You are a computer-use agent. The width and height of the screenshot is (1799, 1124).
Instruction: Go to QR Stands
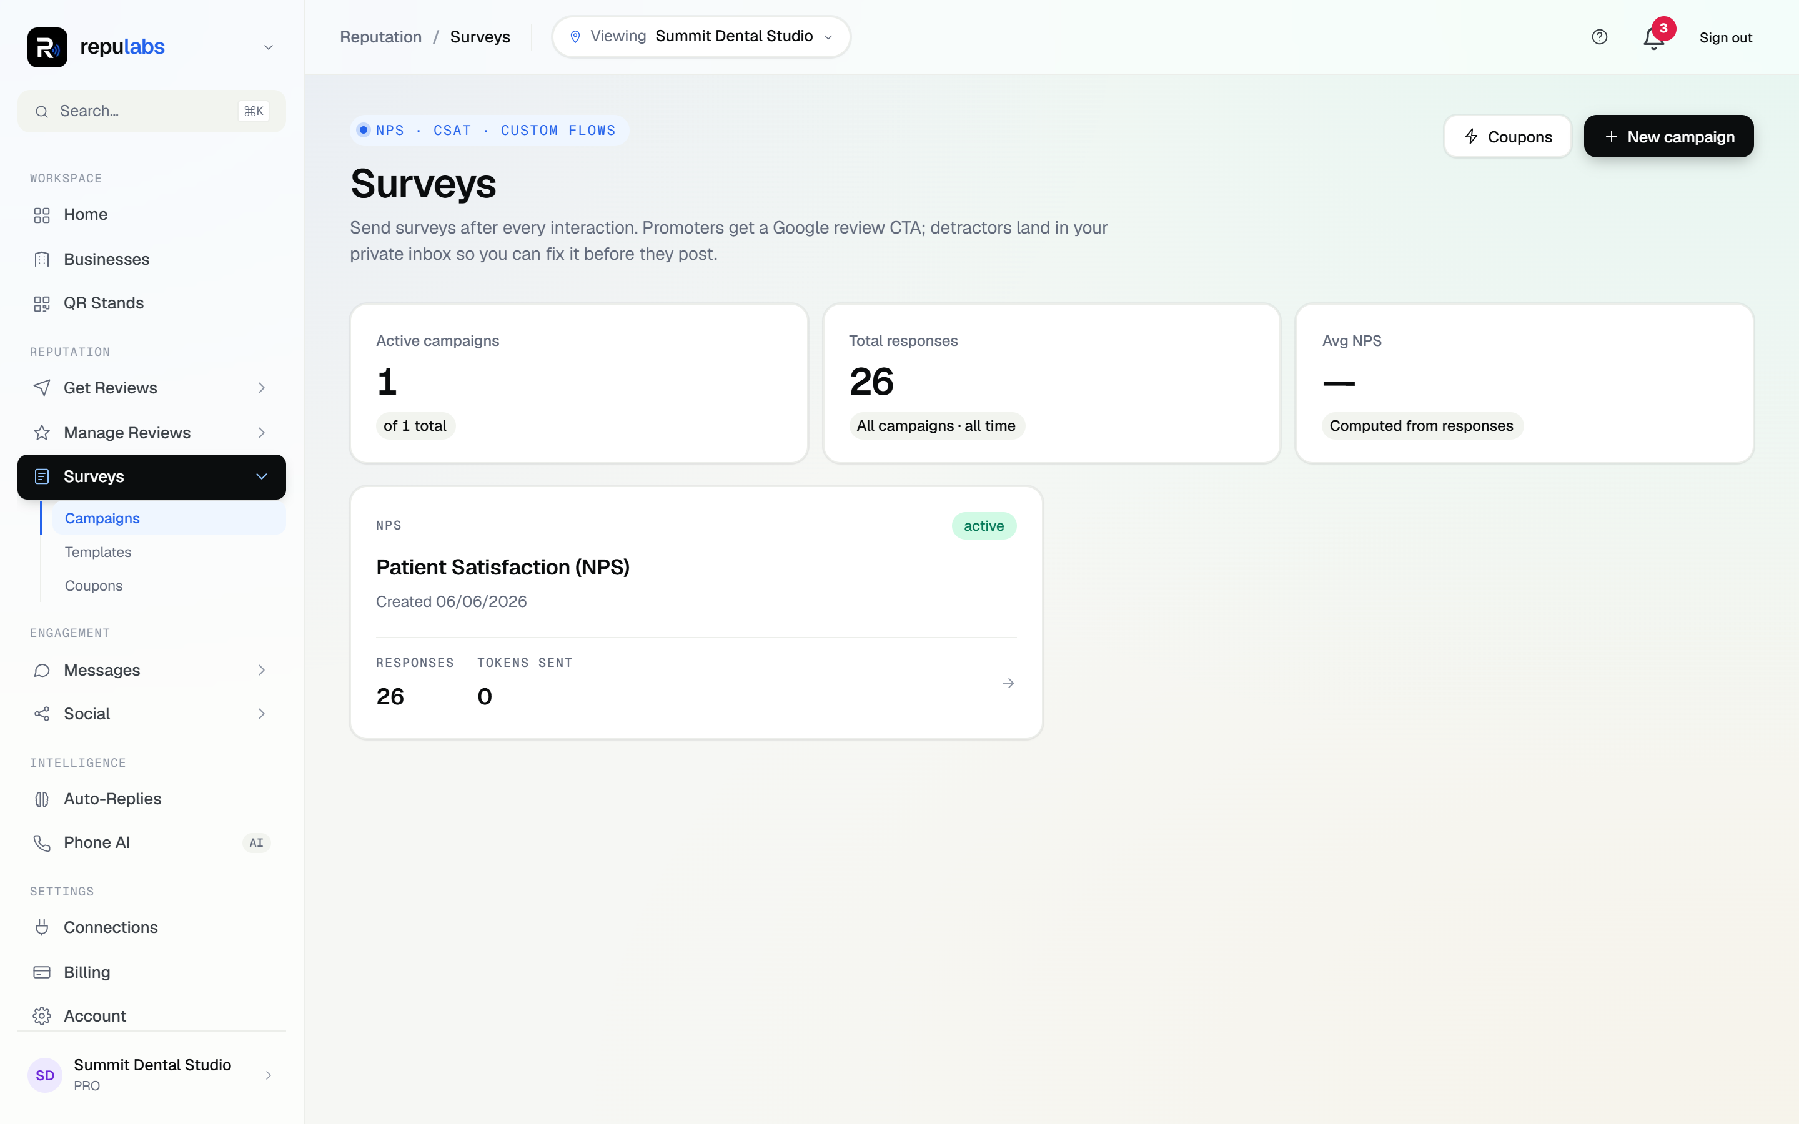pos(152,303)
